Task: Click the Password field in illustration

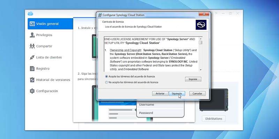Action: (x=160, y=113)
